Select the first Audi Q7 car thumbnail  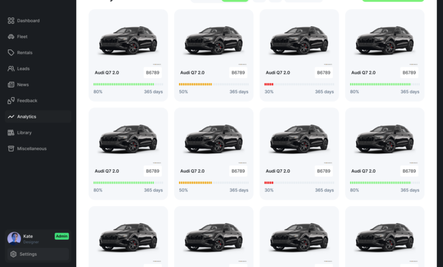coord(128,40)
